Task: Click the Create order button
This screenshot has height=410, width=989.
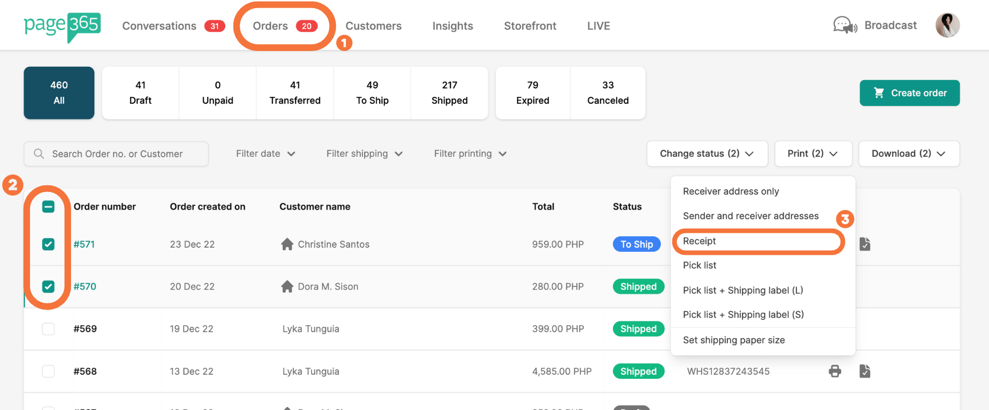Action: [x=909, y=93]
